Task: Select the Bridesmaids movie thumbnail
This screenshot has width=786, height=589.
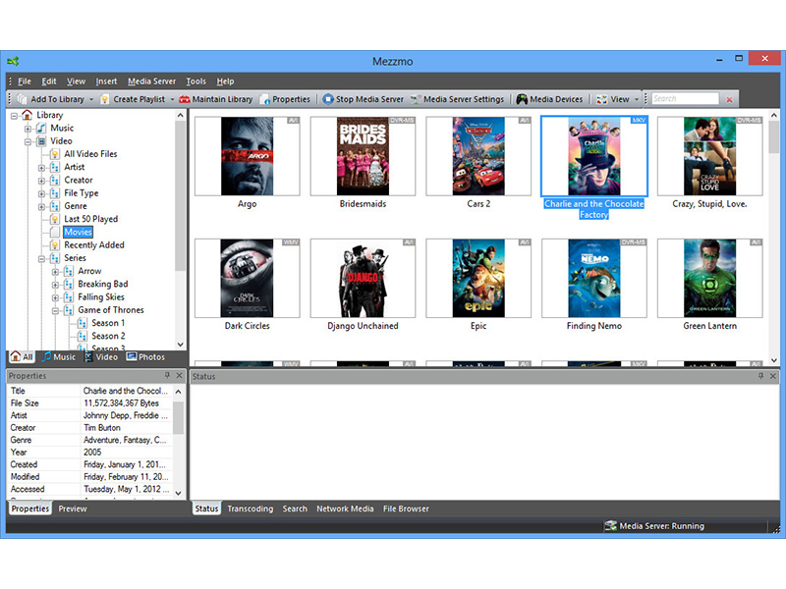Action: pos(363,156)
